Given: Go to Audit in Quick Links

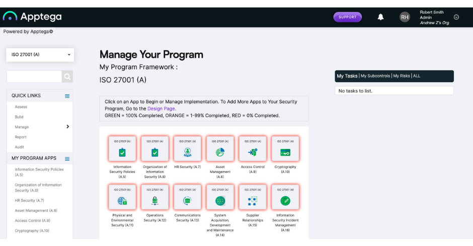Looking at the screenshot, I should pos(19,147).
